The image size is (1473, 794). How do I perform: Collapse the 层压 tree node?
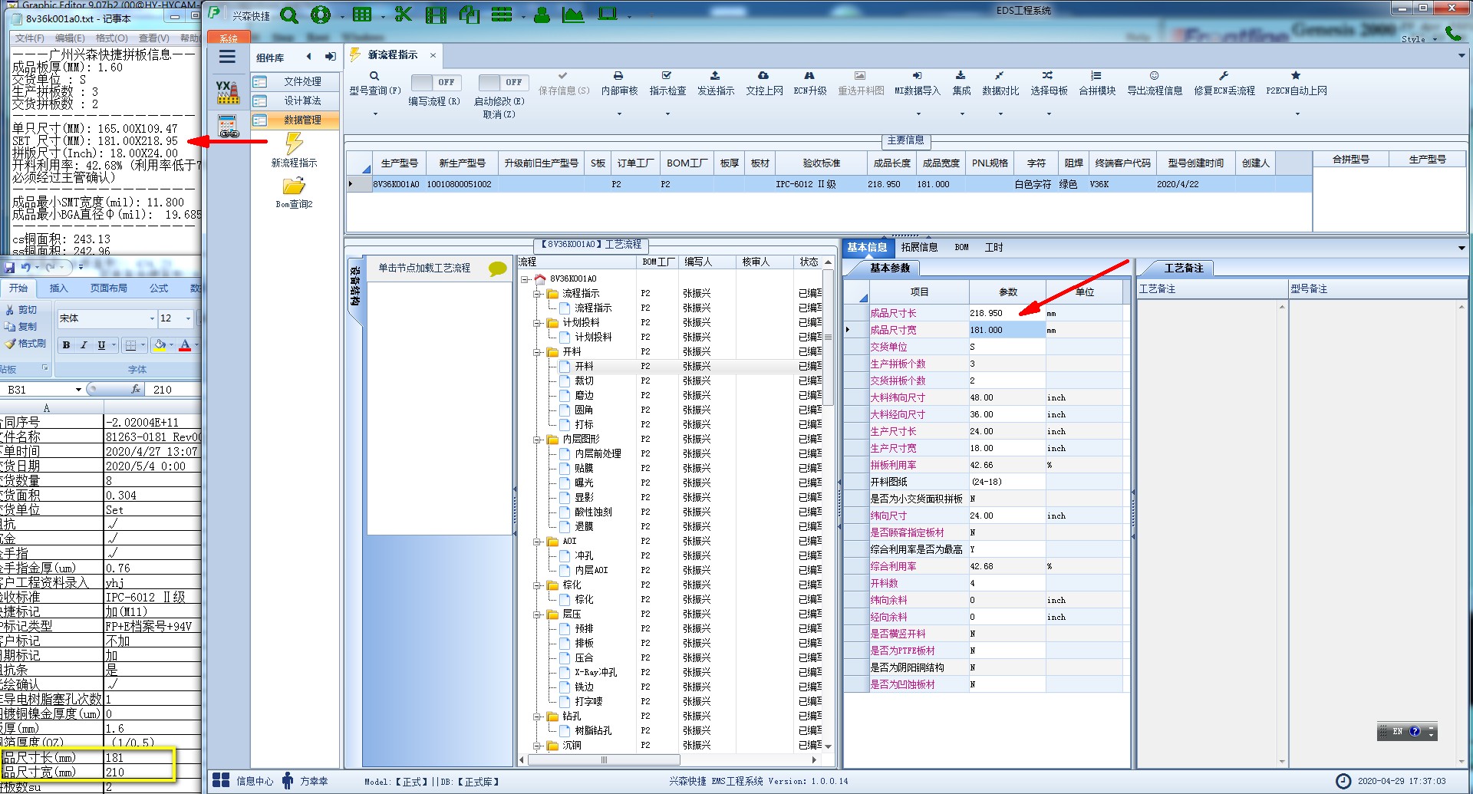pyautogui.click(x=538, y=614)
